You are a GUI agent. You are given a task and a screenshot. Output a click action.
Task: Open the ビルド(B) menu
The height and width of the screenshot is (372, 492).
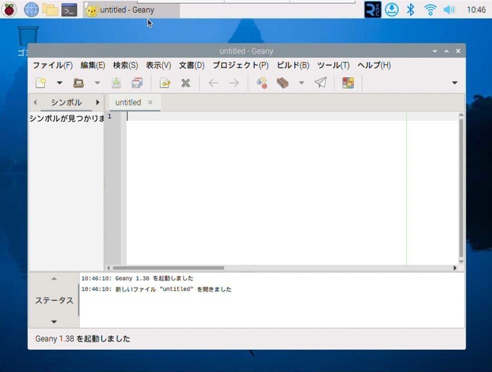(293, 65)
